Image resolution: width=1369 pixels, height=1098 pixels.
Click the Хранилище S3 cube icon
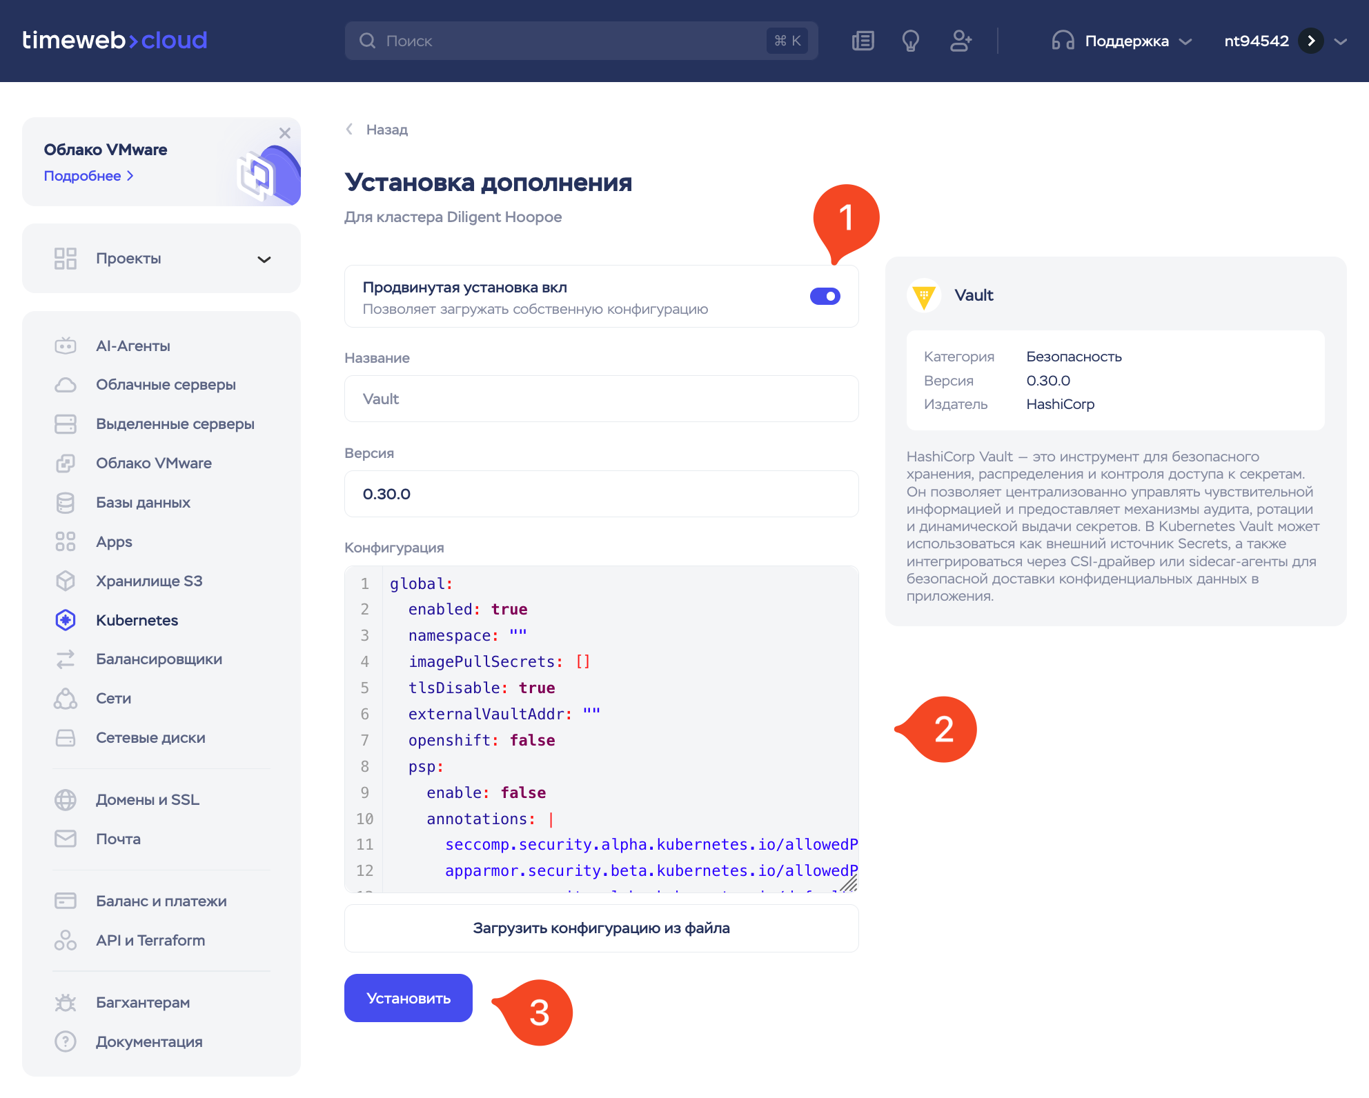[x=66, y=581]
